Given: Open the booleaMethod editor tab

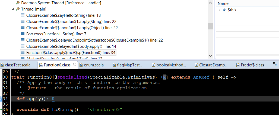Looking at the screenshot, I should tap(169, 65).
